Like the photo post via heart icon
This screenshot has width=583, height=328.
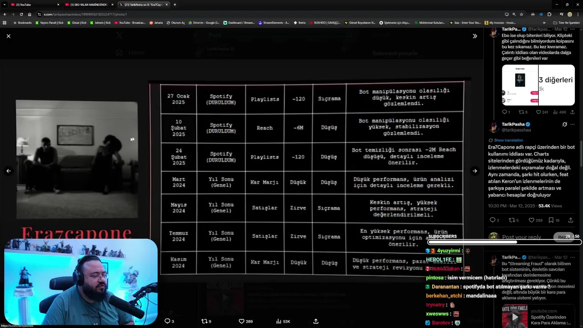pos(242,321)
